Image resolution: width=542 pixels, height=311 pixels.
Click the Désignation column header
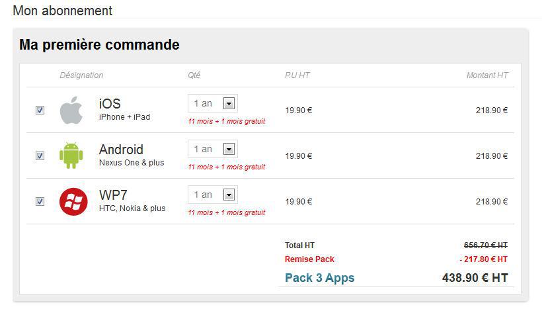tap(81, 75)
